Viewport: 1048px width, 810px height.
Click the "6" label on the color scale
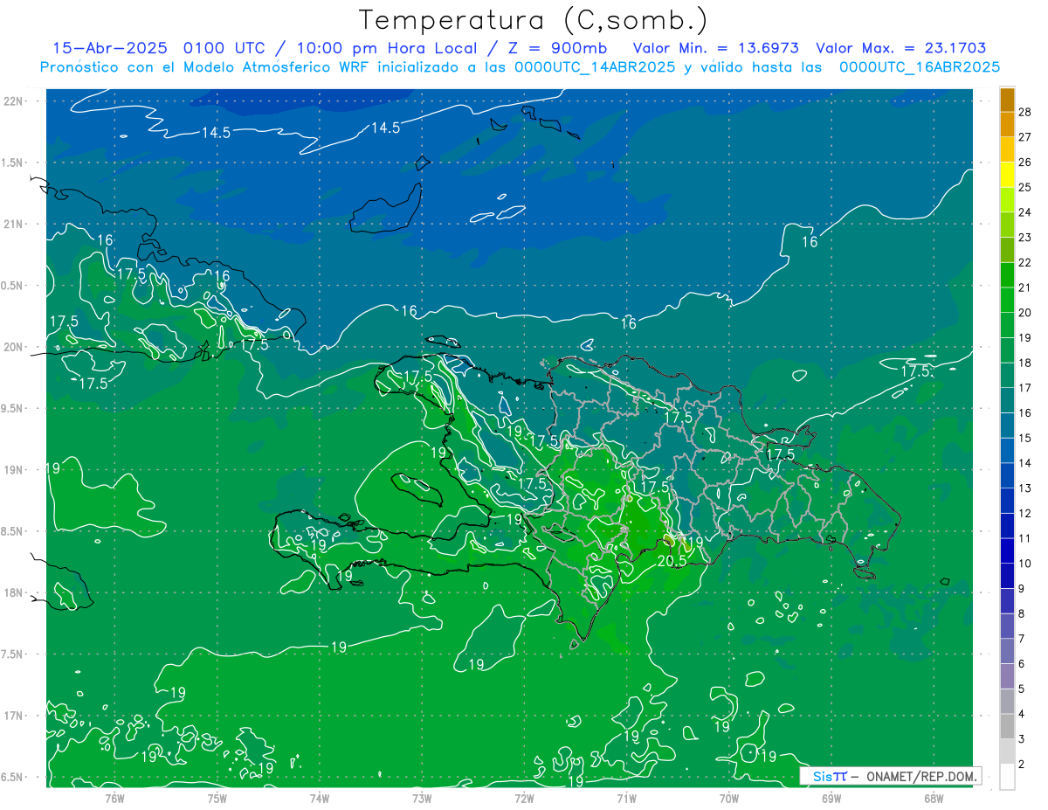1022,664
